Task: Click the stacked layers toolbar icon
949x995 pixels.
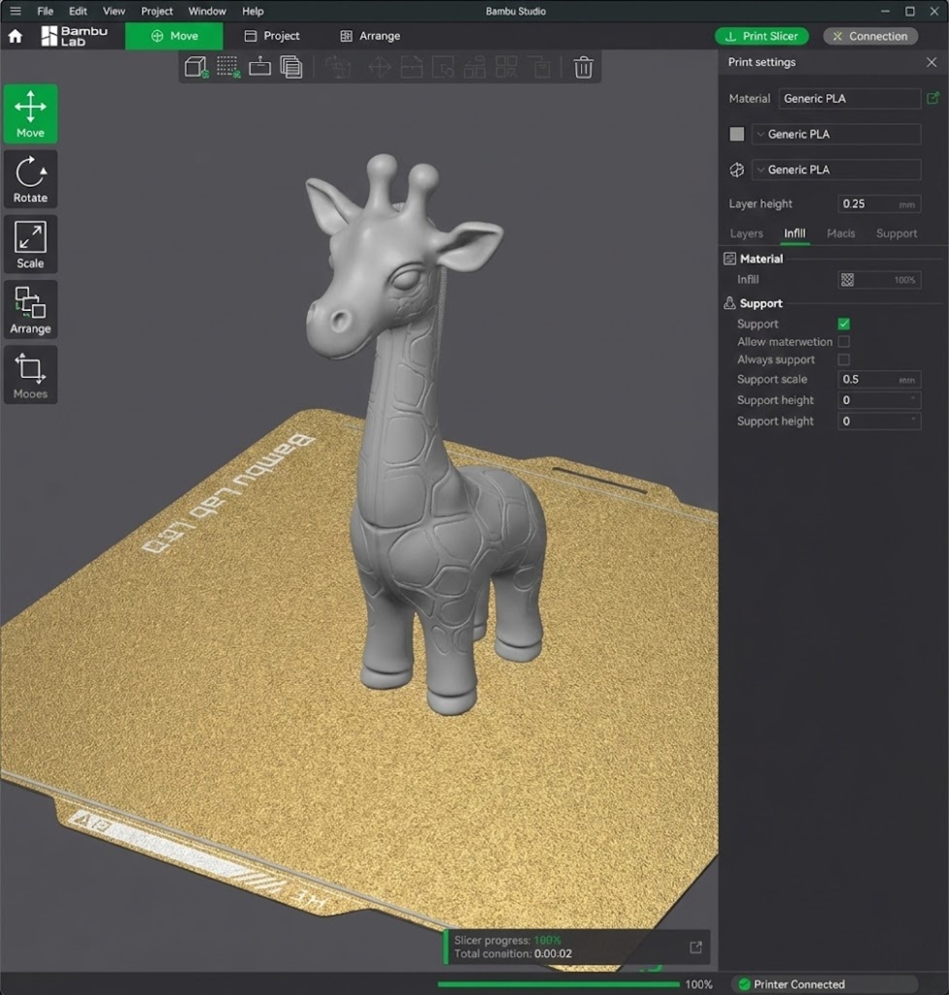Action: [x=291, y=67]
